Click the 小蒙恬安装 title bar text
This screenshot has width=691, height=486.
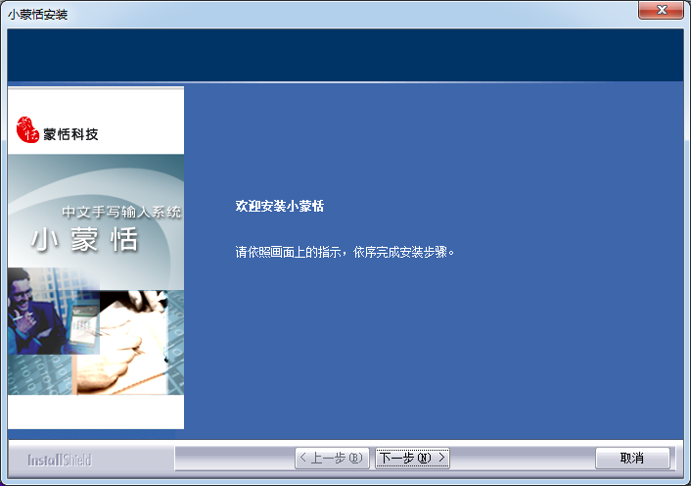38,15
